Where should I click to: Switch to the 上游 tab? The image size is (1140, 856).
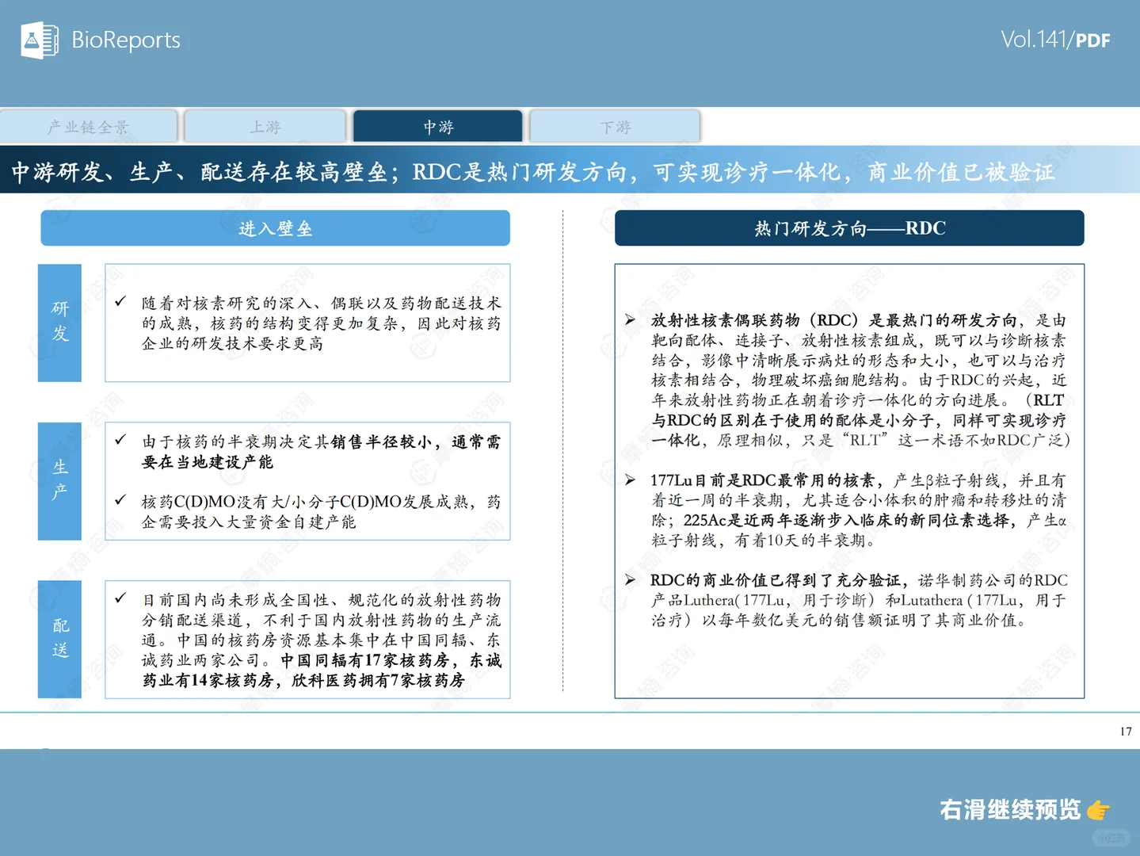(x=265, y=127)
